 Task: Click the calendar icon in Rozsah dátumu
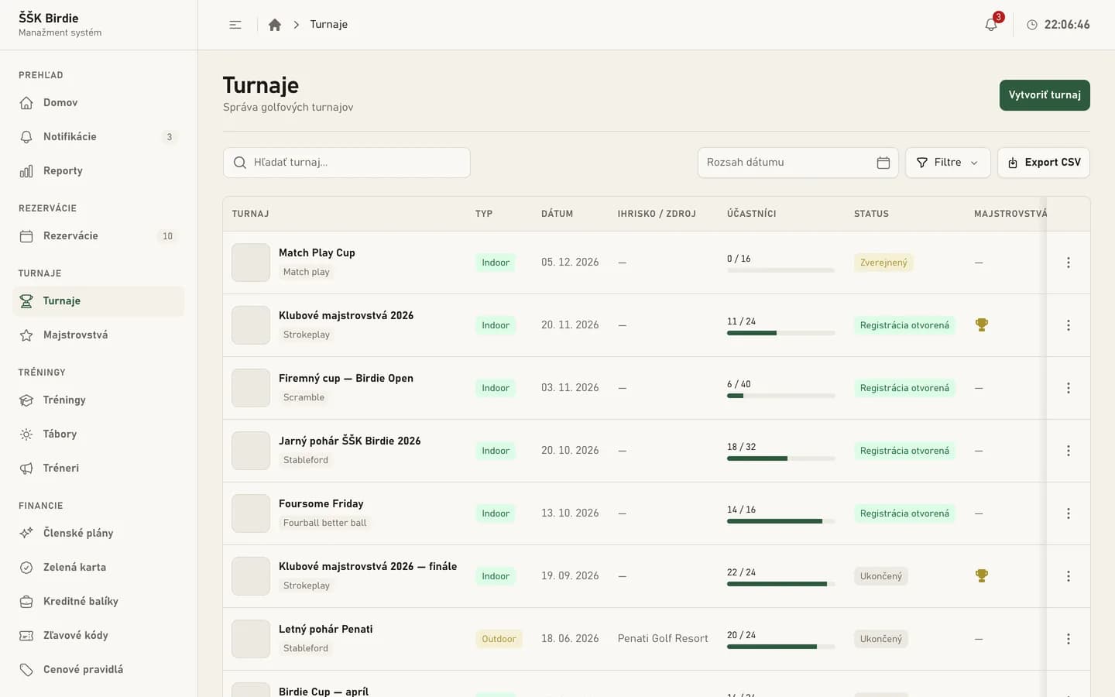[883, 163]
